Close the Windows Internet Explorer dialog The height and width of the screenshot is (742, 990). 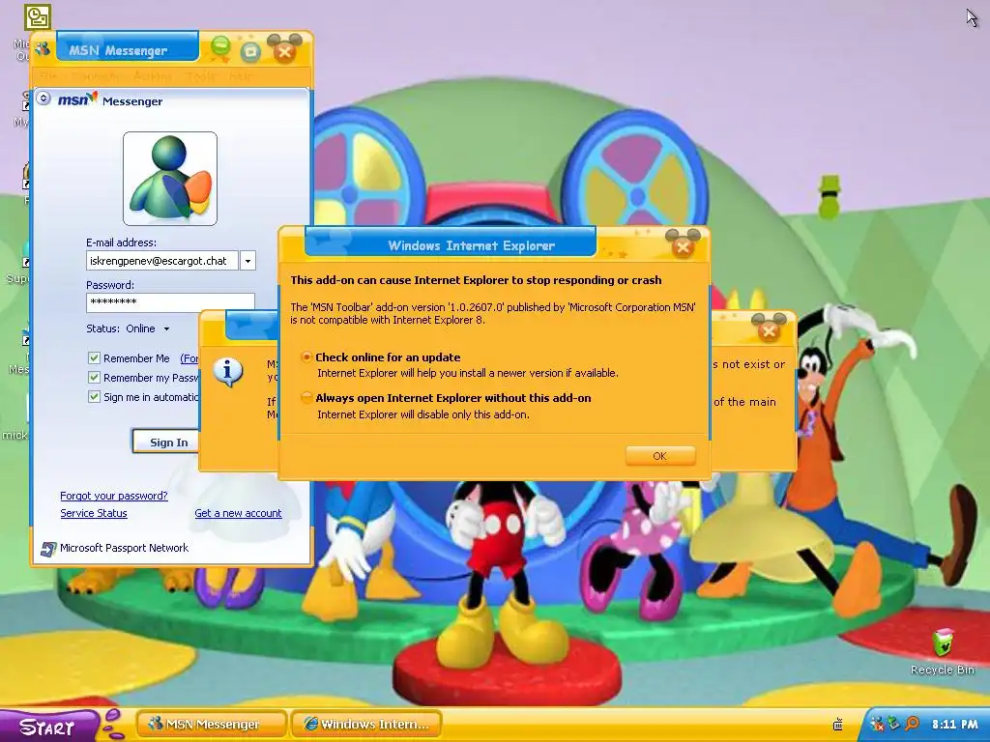coord(683,246)
